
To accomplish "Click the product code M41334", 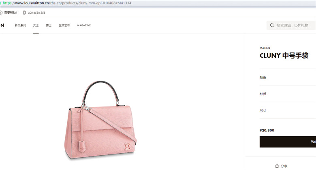I will pos(265,48).
